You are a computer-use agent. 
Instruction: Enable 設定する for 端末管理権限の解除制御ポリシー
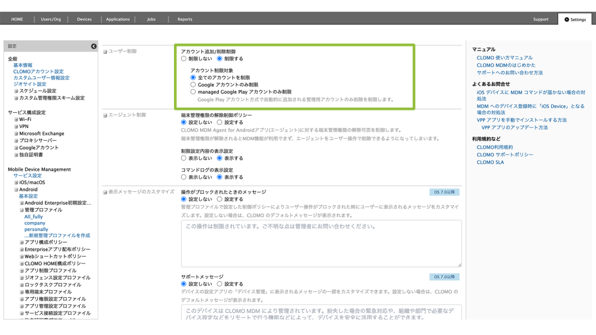(x=219, y=123)
